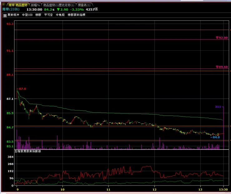
Task: Click the 384 order-volume axis label
Action: pyautogui.click(x=11, y=157)
